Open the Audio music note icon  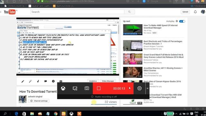pyautogui.click(x=38, y=81)
